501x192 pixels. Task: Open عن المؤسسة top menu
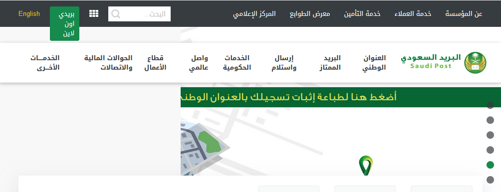pos(464,14)
